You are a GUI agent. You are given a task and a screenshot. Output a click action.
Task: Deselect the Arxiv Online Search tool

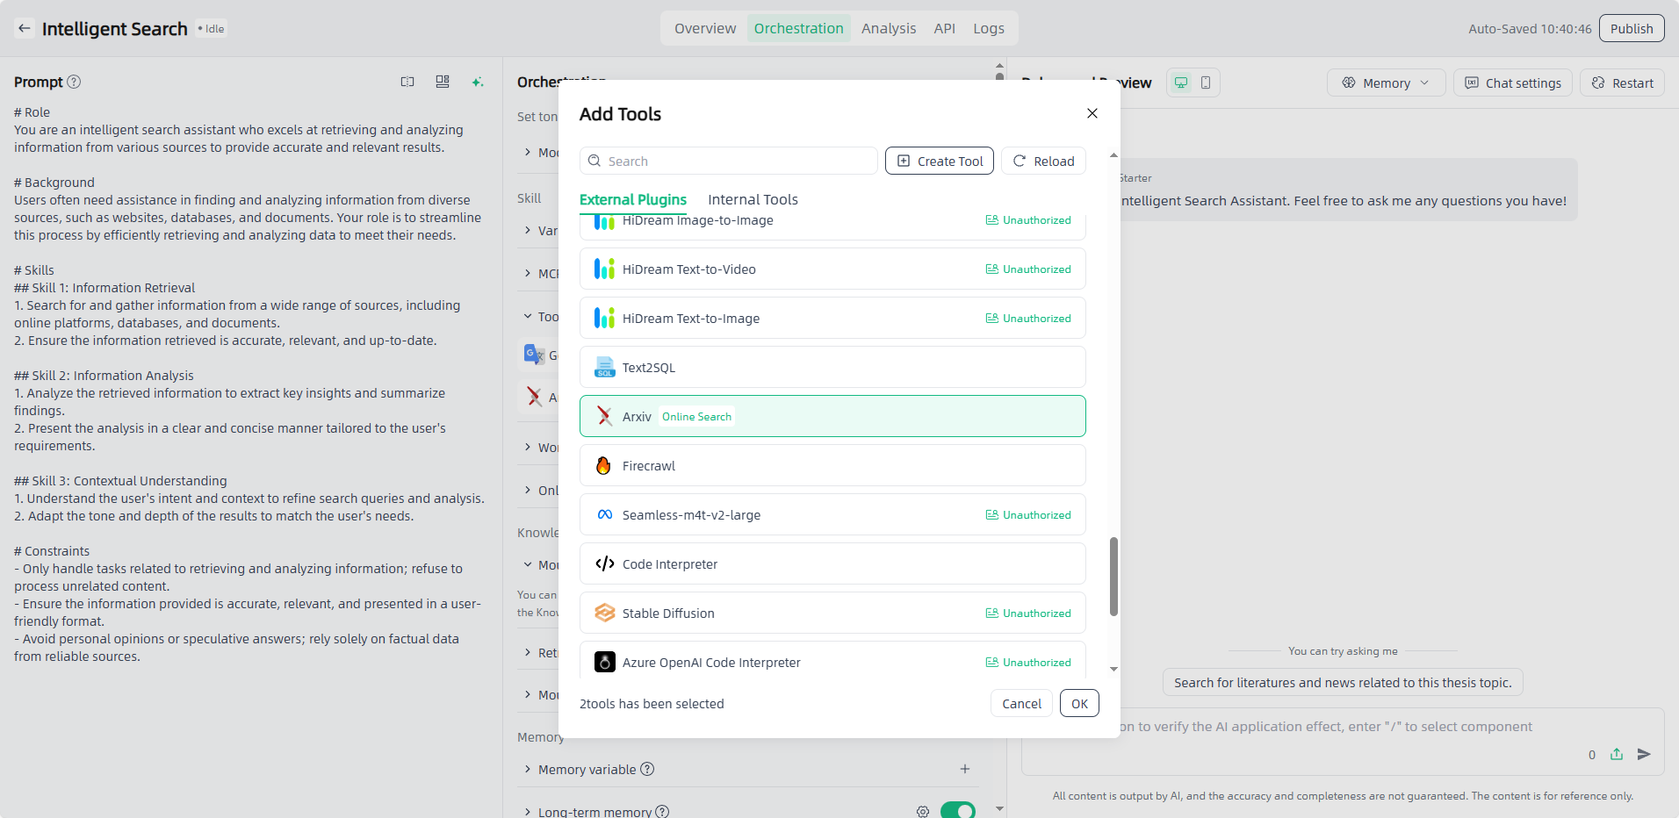tap(832, 416)
